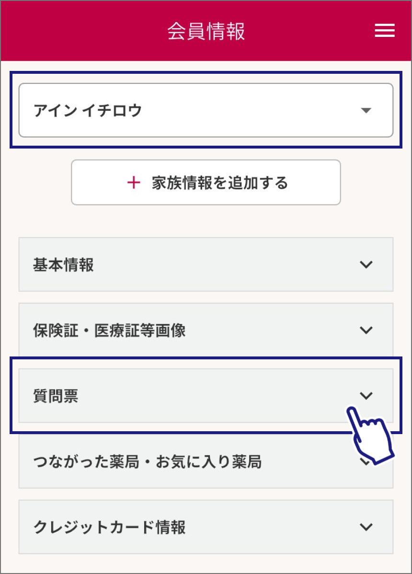Click the 質問票 label text
The width and height of the screenshot is (412, 574).
[x=56, y=396]
